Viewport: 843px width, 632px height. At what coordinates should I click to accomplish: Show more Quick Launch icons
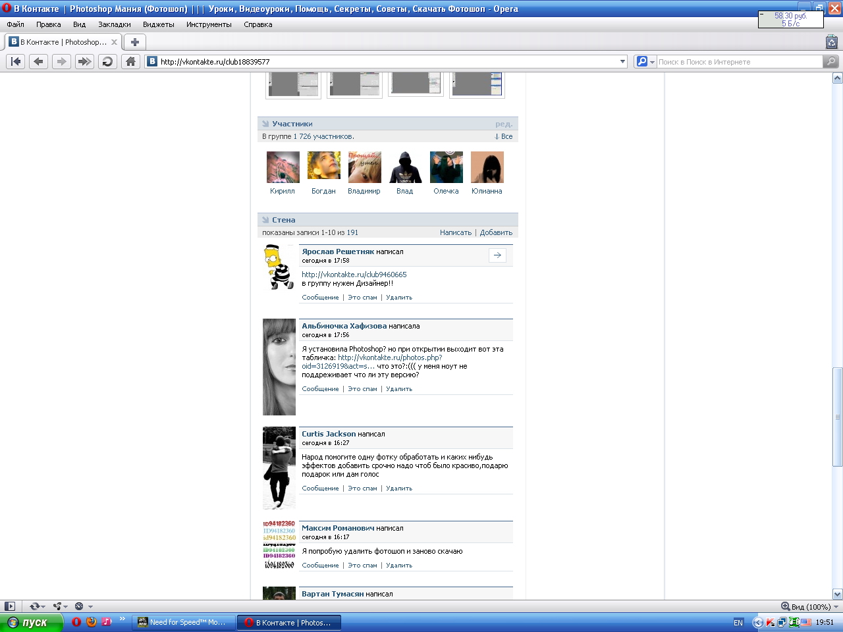point(122,619)
